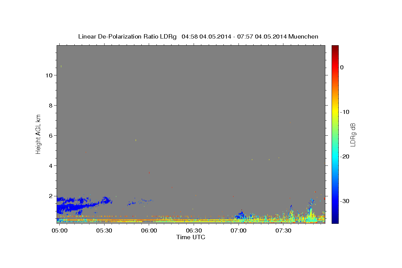Image resolution: width=402 pixels, height=268 pixels.
Task: Click the yellow-cyan echo near 07:50
Action: (311, 214)
